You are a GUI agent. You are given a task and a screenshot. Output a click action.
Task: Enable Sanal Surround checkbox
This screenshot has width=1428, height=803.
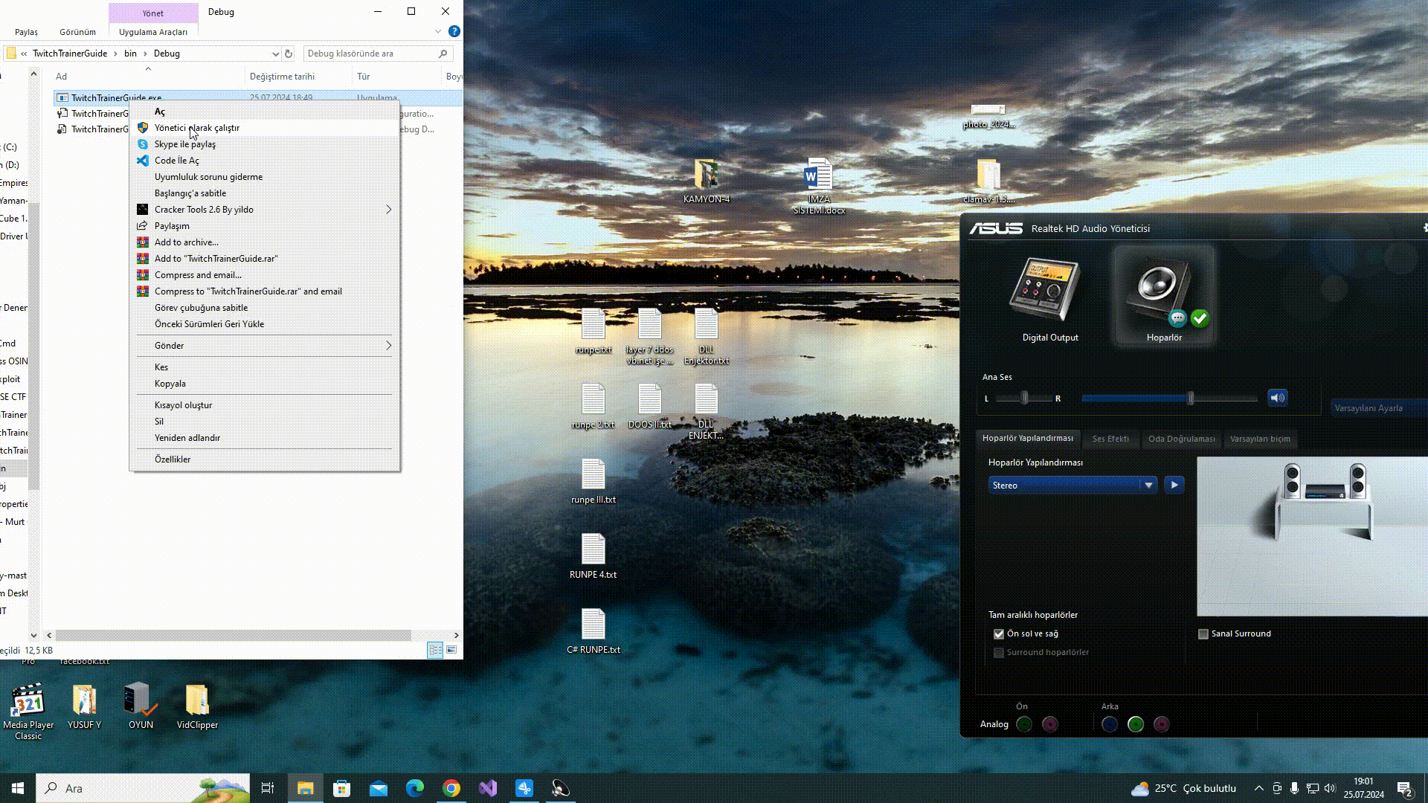tap(1203, 634)
